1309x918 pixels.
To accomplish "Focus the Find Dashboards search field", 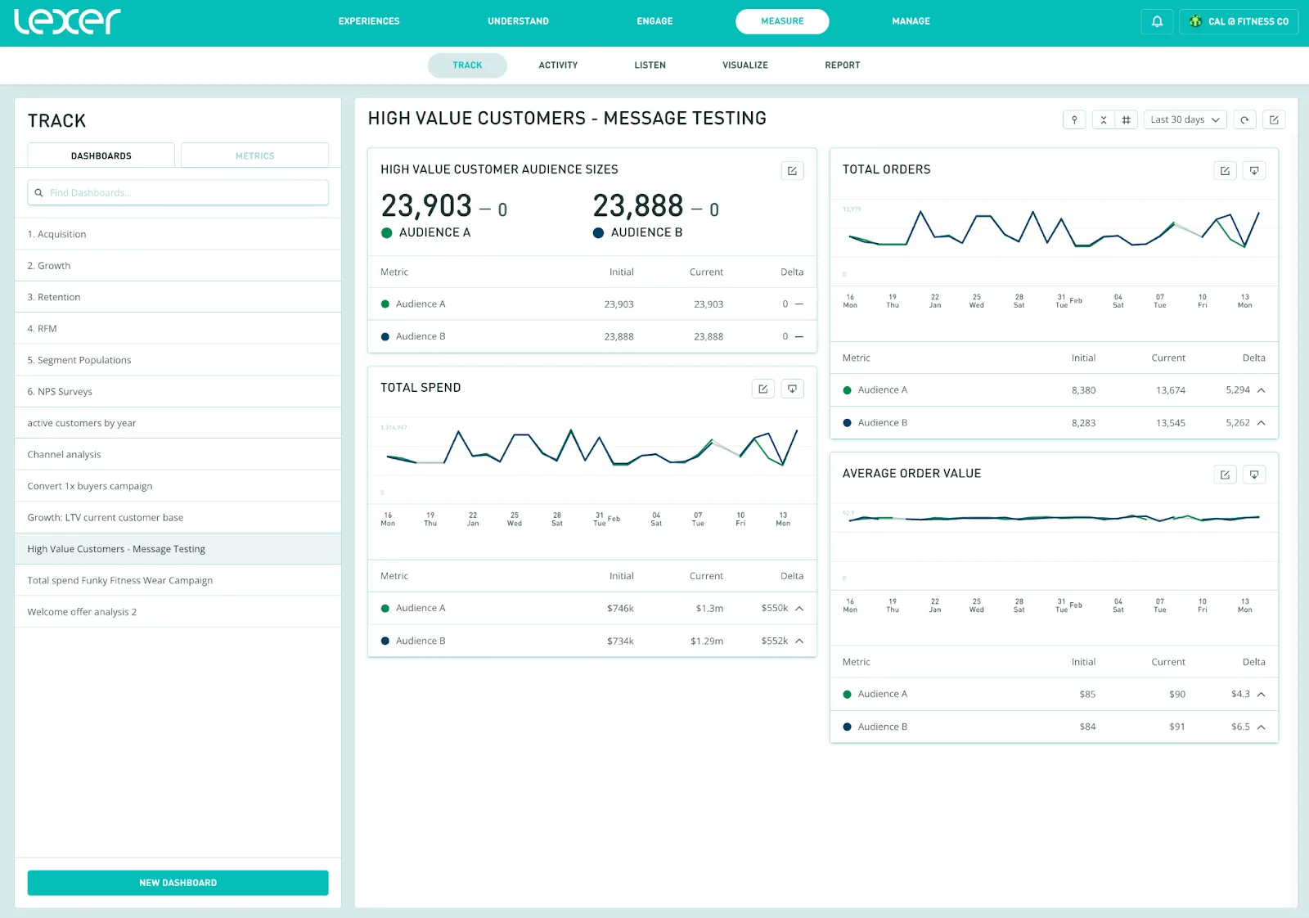I will 178,193.
